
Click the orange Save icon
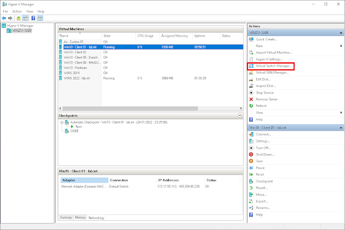point(251,161)
